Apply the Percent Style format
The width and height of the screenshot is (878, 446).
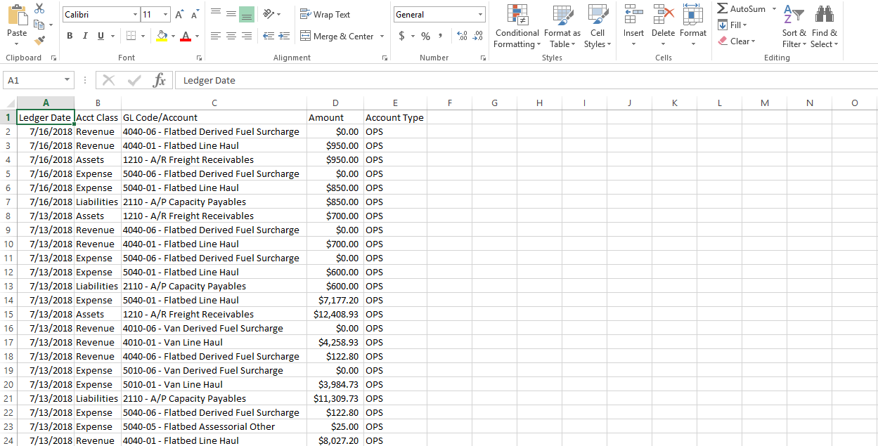click(425, 34)
